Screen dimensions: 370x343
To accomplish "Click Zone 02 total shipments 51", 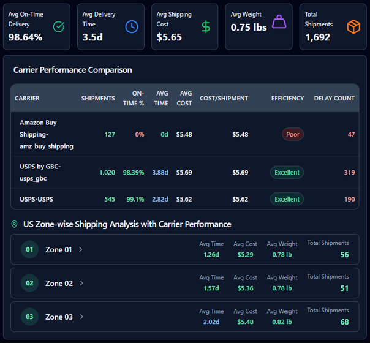I will (344, 288).
